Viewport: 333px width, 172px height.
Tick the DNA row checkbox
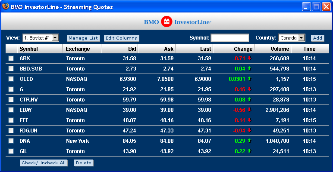click(11, 141)
